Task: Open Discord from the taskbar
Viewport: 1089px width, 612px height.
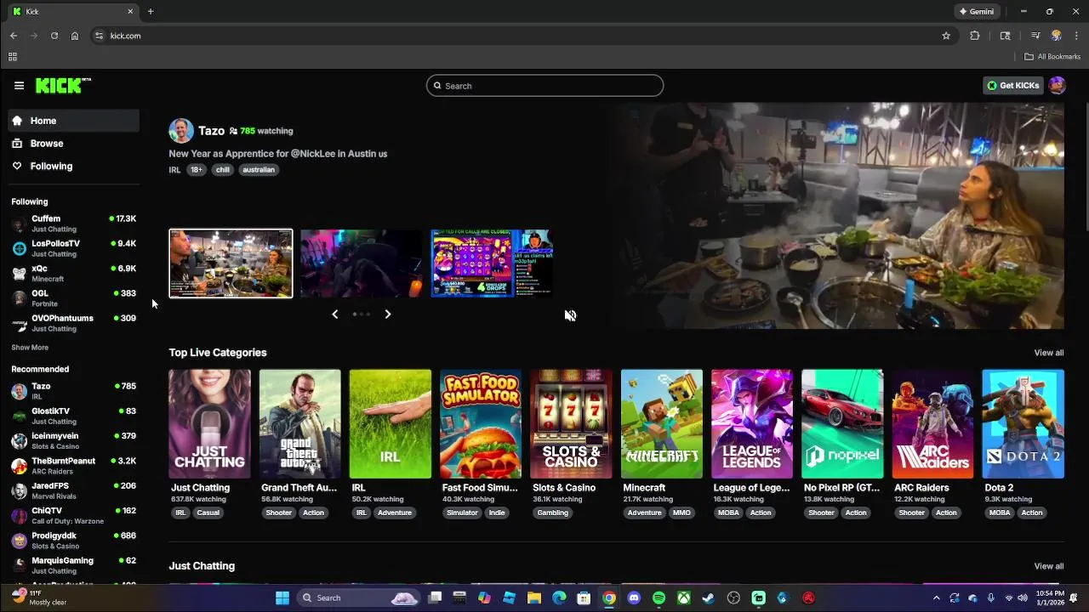Action: (x=634, y=598)
